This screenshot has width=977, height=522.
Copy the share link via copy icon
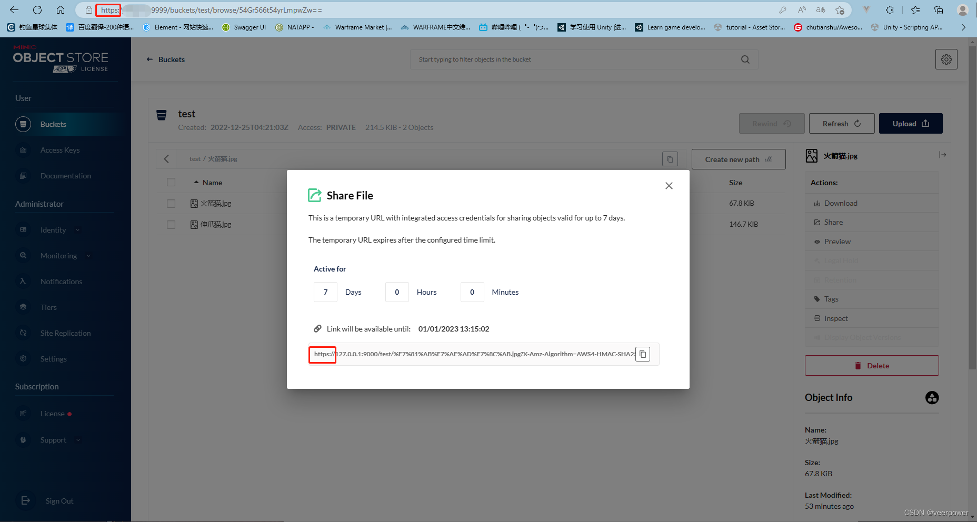(643, 354)
